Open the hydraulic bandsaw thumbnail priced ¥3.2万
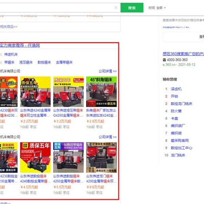Image resolution: width=204 pixels, height=204 pixels. pyautogui.click(x=68, y=92)
